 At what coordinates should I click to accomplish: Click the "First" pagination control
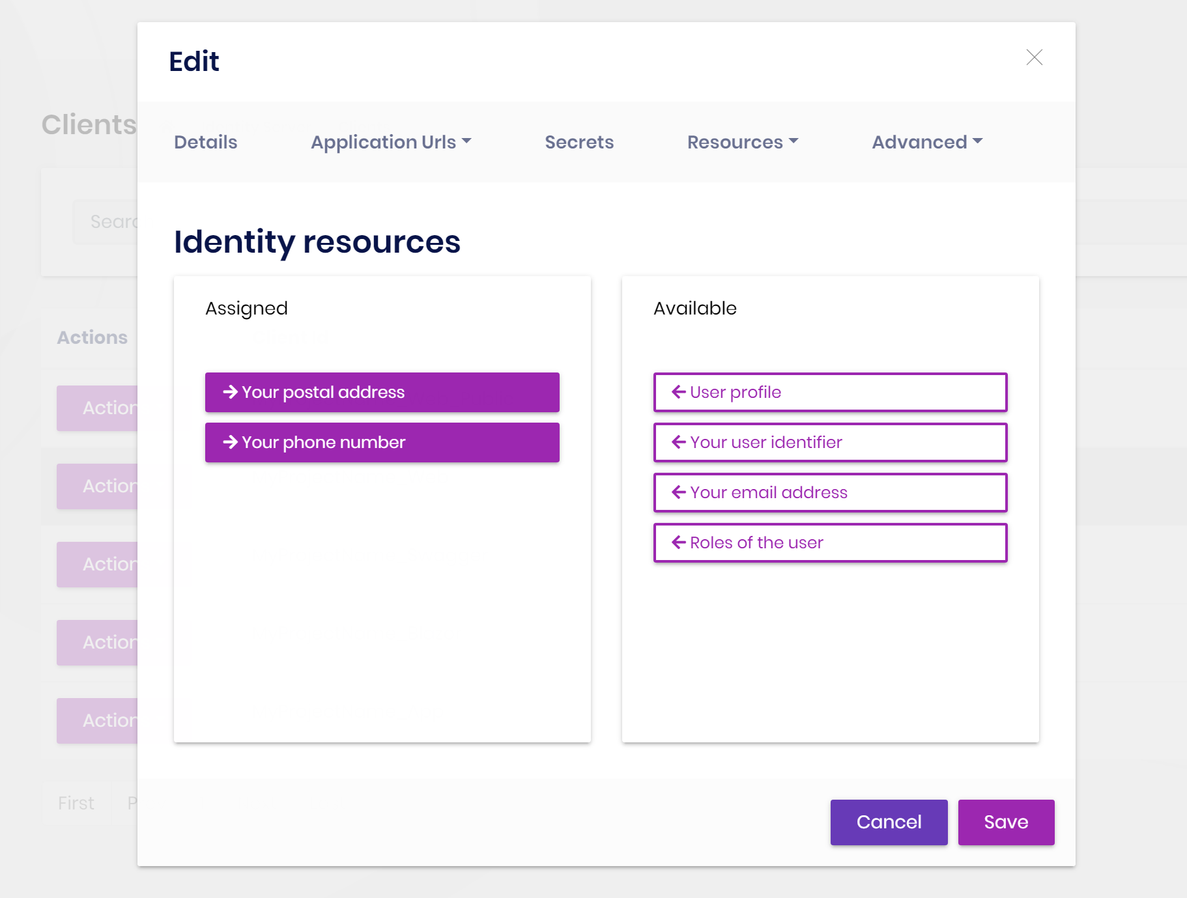click(76, 803)
